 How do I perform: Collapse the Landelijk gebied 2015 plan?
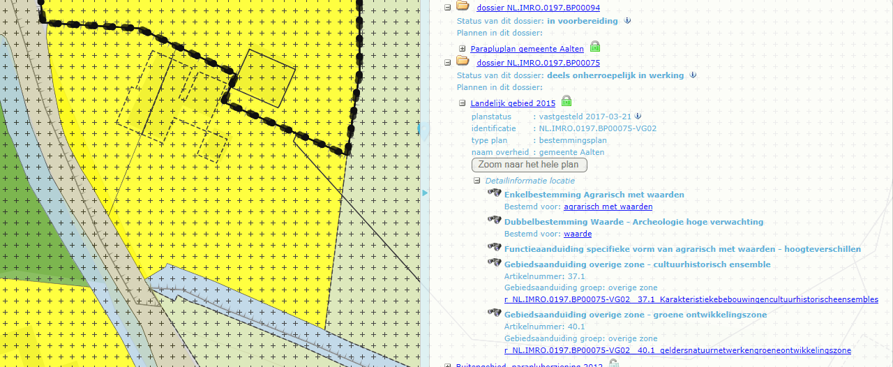tap(462, 103)
